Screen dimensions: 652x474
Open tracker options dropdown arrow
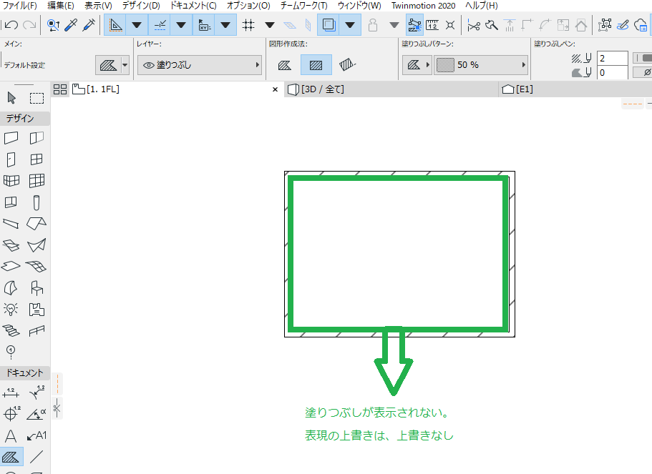[225, 25]
